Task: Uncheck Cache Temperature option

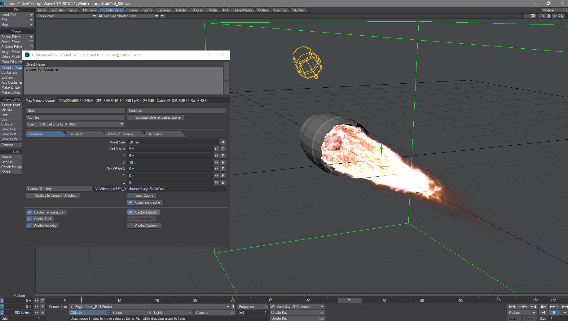Action: point(29,212)
